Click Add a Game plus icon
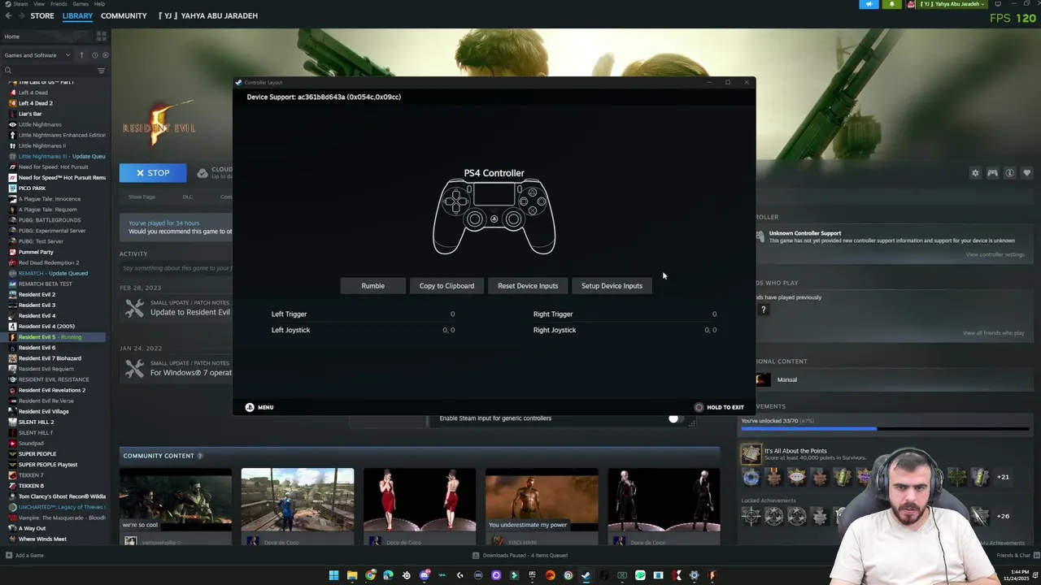The width and height of the screenshot is (1041, 585). [8, 556]
